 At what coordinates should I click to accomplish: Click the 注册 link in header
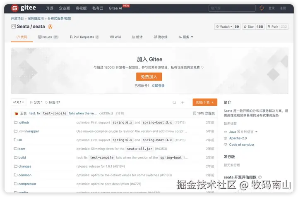283,8
